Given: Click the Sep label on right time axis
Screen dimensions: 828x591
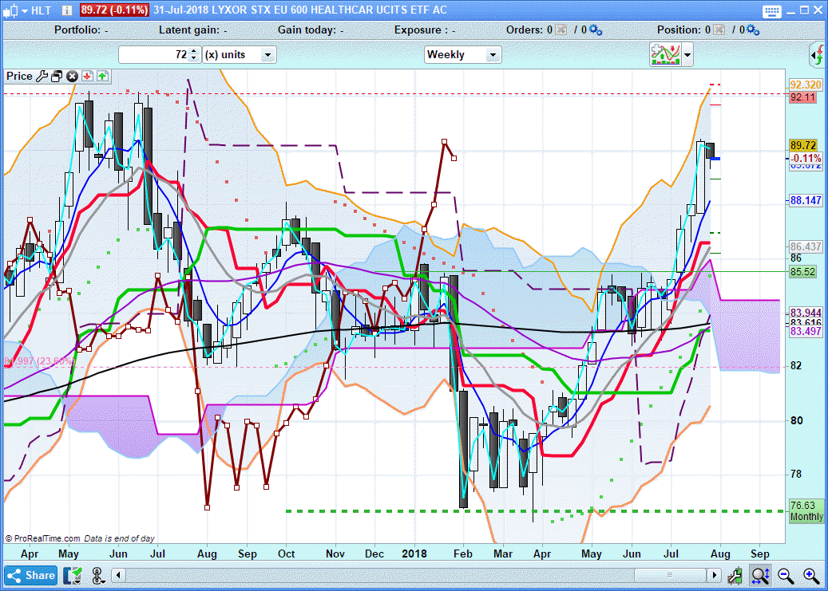Looking at the screenshot, I should click(760, 554).
